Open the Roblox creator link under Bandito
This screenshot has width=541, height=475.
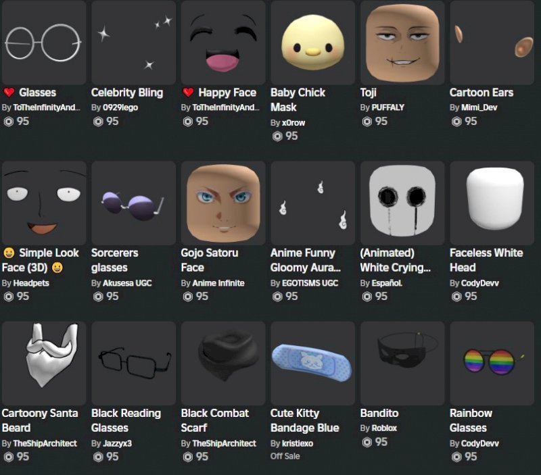(384, 428)
